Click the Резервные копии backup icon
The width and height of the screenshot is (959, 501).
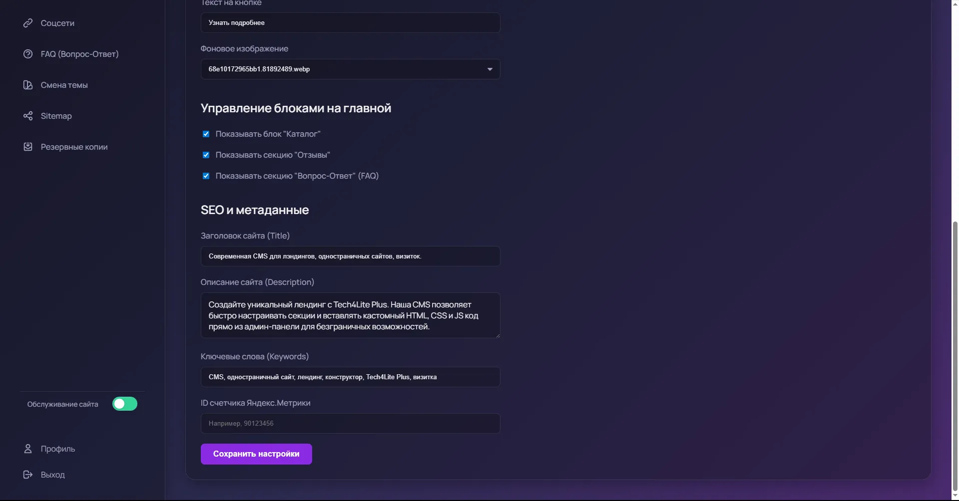coord(28,147)
